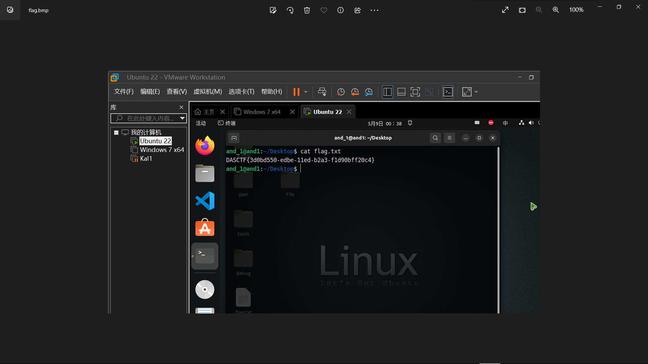Delete flag.bmp with trash icon
This screenshot has width=648, height=364.
tap(307, 10)
